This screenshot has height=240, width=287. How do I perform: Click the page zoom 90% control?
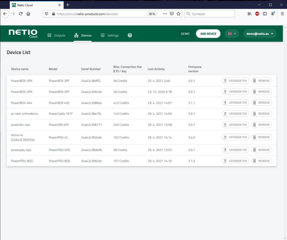(x=152, y=14)
